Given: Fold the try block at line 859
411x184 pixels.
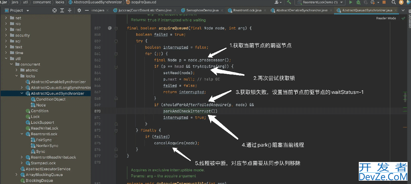Looking at the screenshot, I should [116, 40].
